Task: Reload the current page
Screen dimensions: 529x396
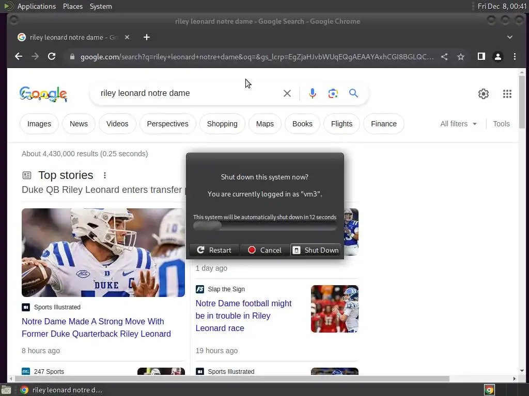Action: click(52, 57)
